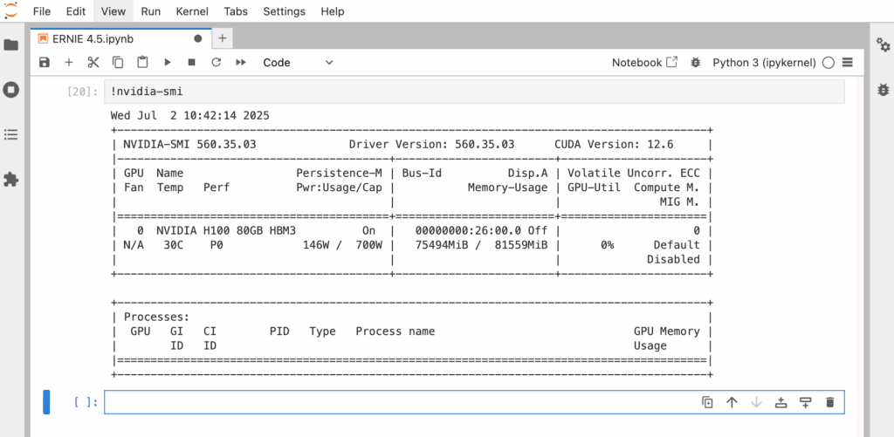Restart kernel and run all cells
The height and width of the screenshot is (437, 894).
241,63
